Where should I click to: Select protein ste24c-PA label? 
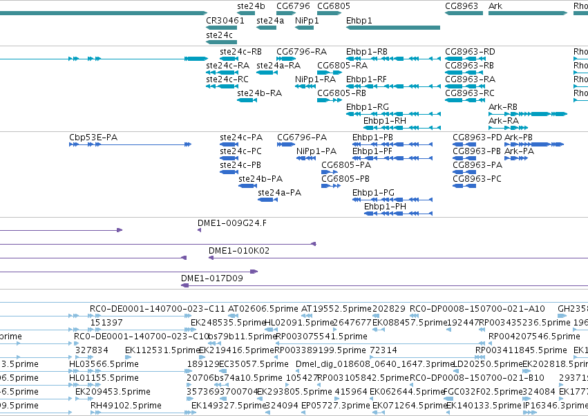point(241,138)
